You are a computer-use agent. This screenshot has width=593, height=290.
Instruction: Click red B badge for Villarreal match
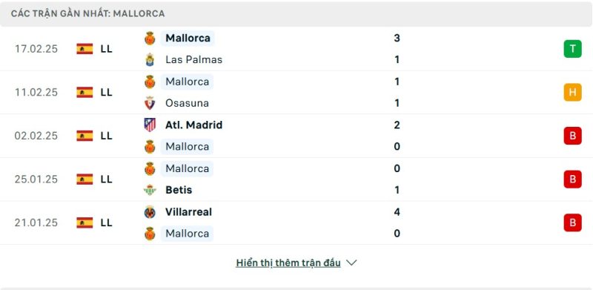[572, 223]
